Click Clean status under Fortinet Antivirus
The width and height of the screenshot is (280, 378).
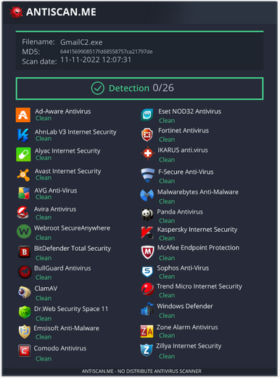tap(167, 140)
